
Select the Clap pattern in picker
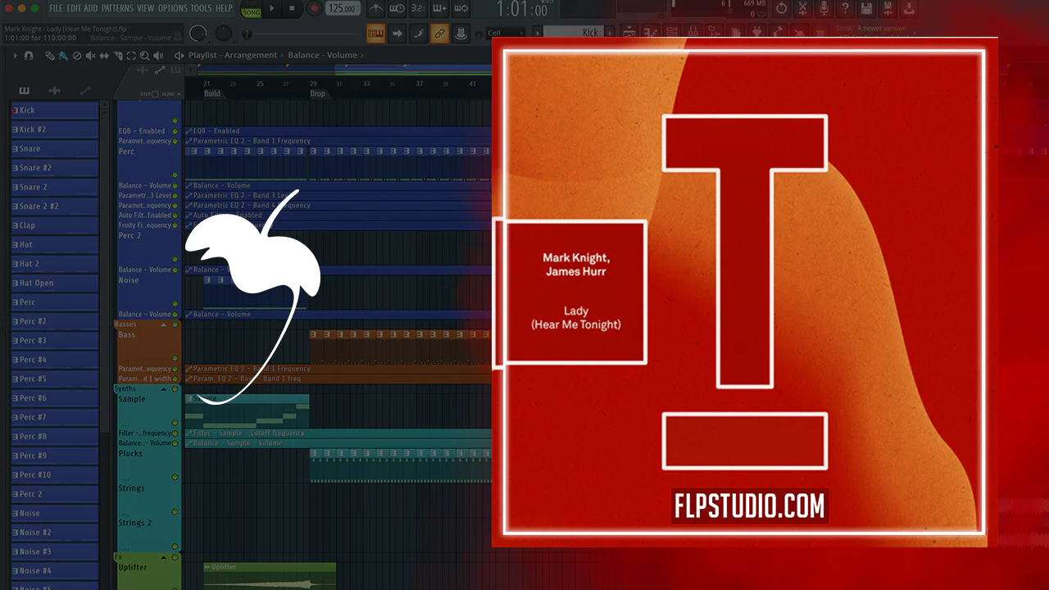(55, 225)
